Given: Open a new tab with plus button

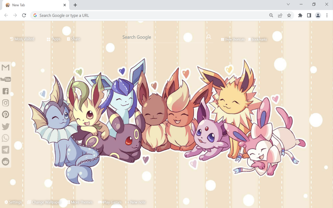Looking at the screenshot, I should click(x=75, y=5).
